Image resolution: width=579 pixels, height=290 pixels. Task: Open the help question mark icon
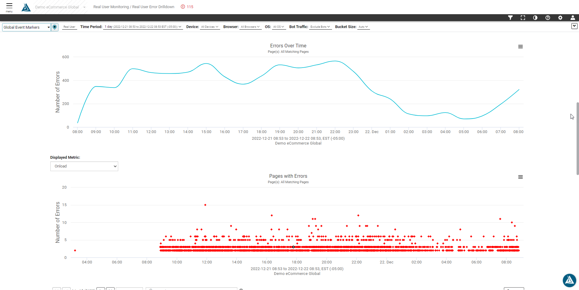548,18
